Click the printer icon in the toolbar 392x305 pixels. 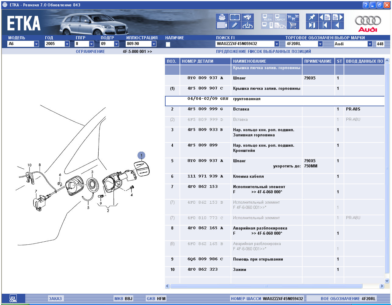222,17
